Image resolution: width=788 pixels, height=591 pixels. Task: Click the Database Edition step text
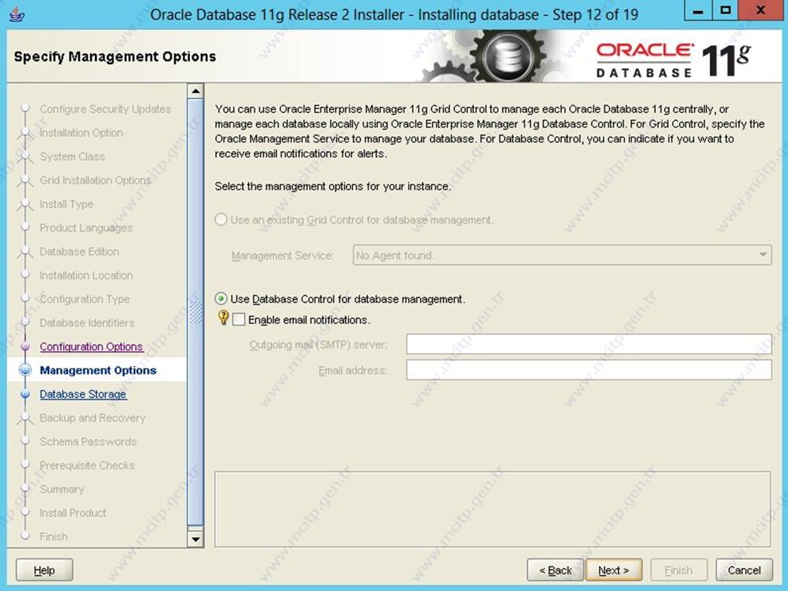click(79, 252)
